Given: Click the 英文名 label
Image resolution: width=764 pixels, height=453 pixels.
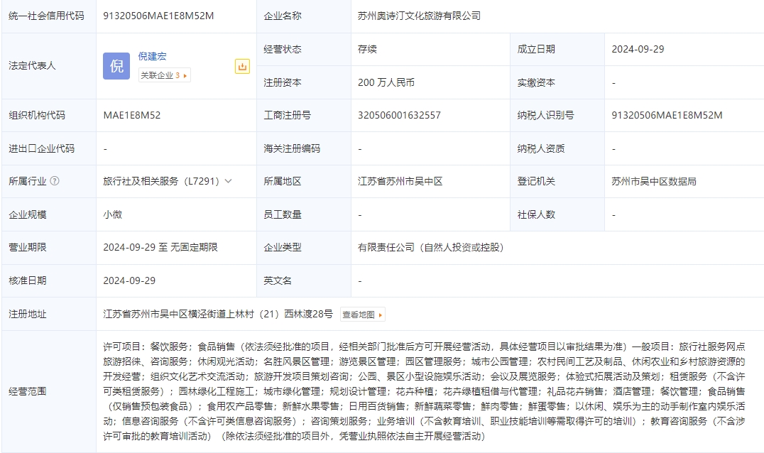Looking at the screenshot, I should click(x=277, y=280).
